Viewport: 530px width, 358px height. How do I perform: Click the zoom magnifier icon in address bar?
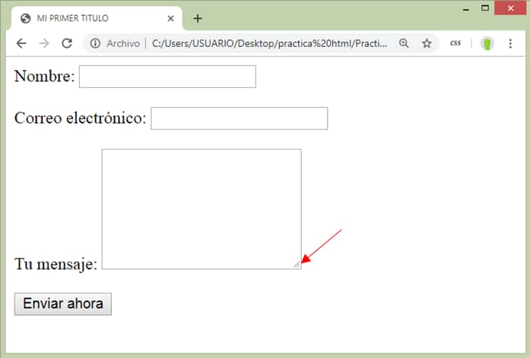coord(404,43)
